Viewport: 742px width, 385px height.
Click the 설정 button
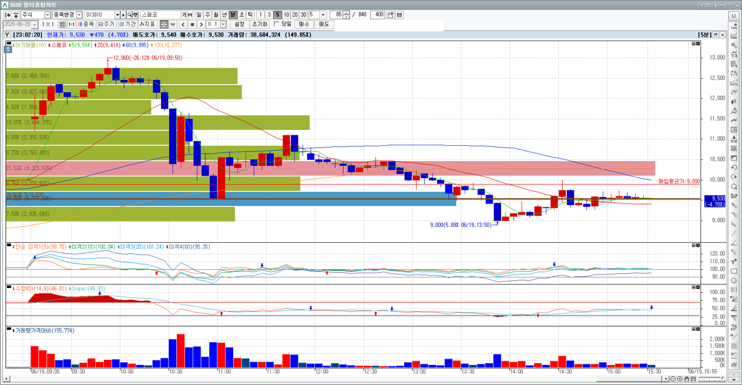click(239, 24)
